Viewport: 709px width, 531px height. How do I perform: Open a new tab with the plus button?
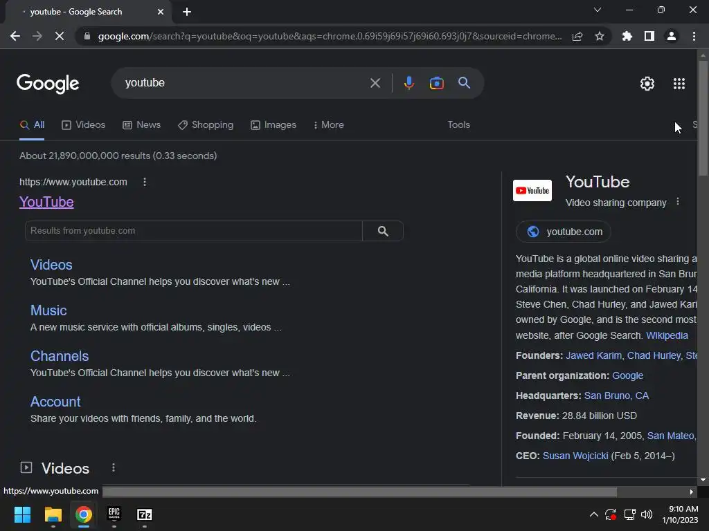pyautogui.click(x=187, y=12)
